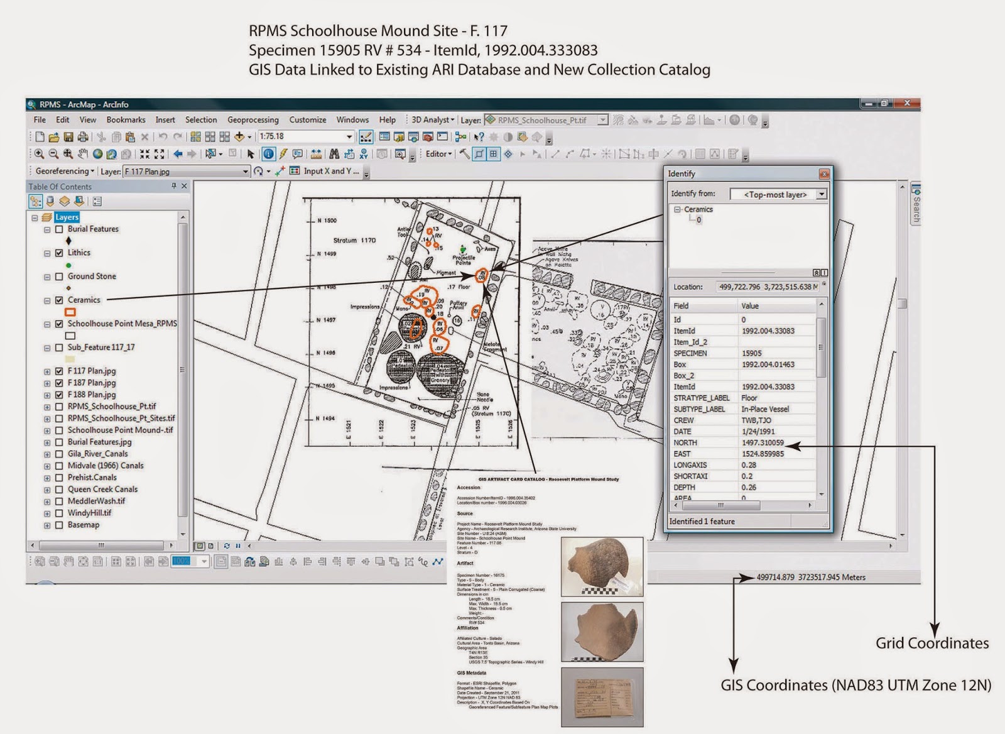Open the Customize menu

(308, 120)
